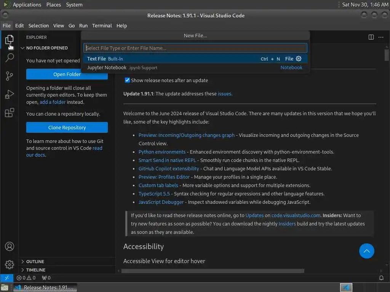390x292 pixels.
Task: Open the TypeScript 5.5 link
Action: [x=154, y=194]
